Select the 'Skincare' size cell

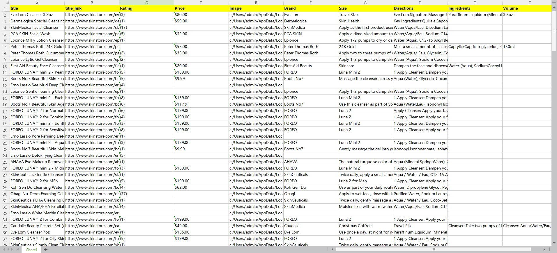click(365, 66)
